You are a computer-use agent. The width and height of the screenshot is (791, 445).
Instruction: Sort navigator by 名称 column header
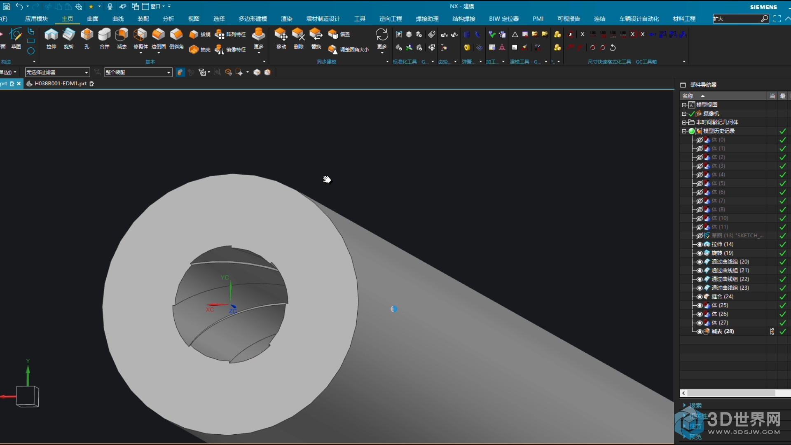coord(723,96)
